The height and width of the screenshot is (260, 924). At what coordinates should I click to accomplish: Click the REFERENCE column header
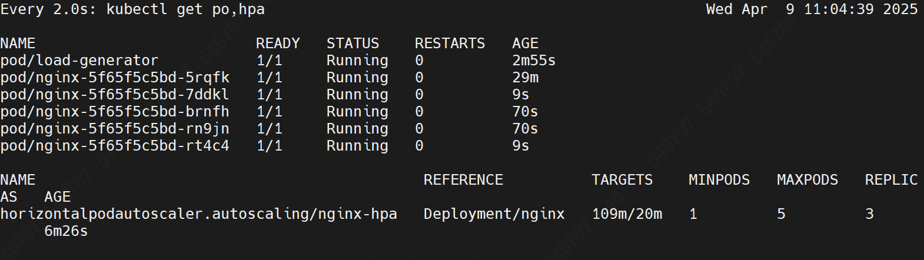click(463, 180)
